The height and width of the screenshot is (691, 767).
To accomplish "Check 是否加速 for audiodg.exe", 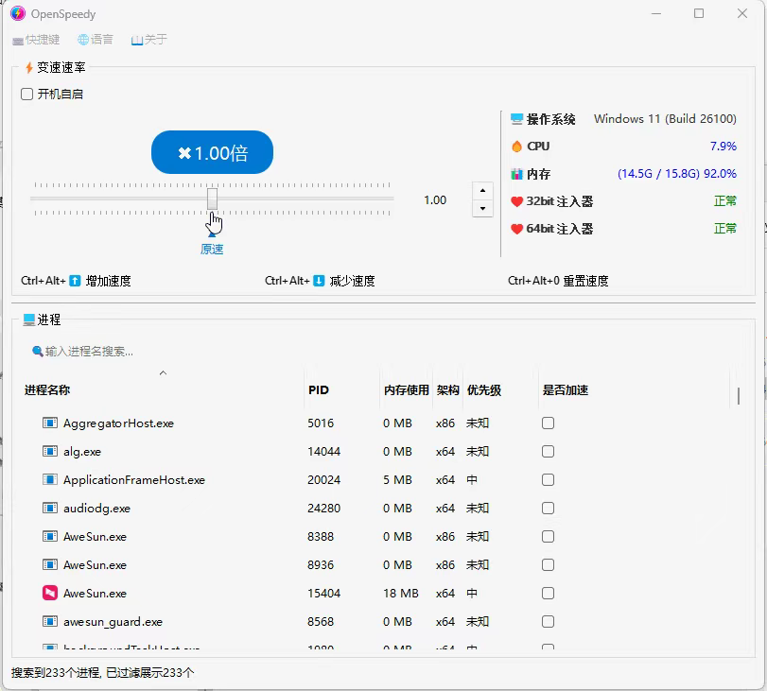I will pos(547,508).
